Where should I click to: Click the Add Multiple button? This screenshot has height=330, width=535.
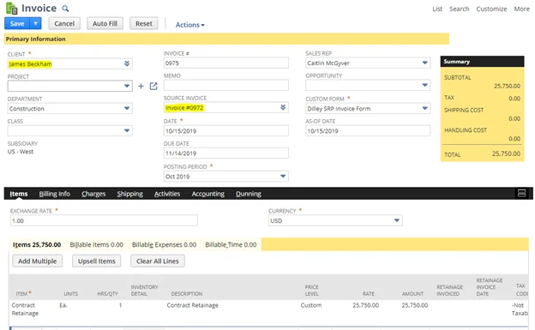point(37,261)
